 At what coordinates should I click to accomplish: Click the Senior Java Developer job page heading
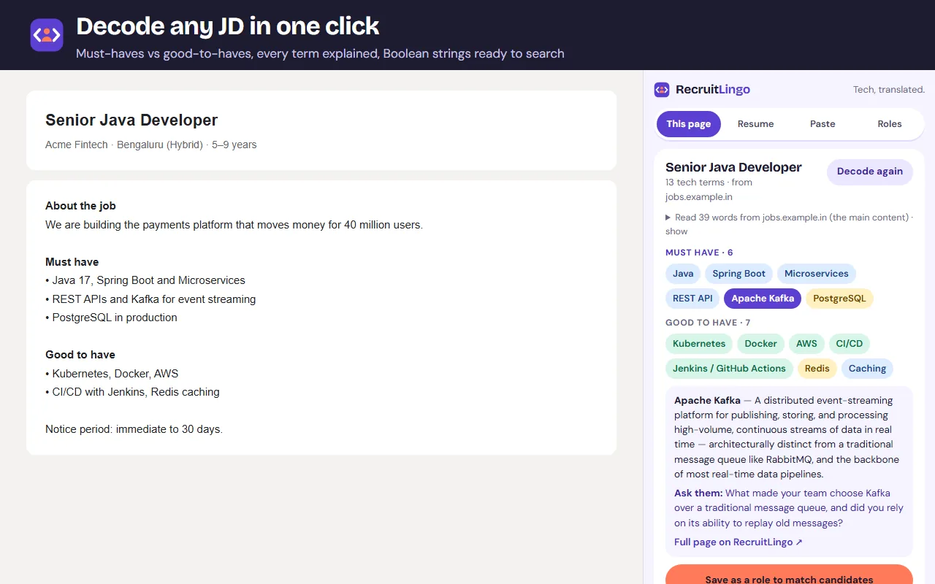tap(131, 120)
